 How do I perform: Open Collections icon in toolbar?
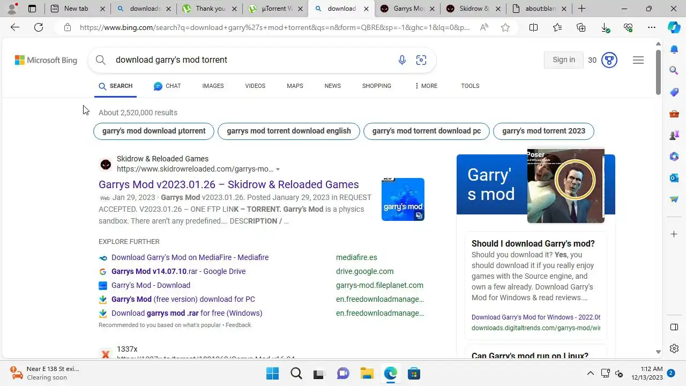[581, 27]
